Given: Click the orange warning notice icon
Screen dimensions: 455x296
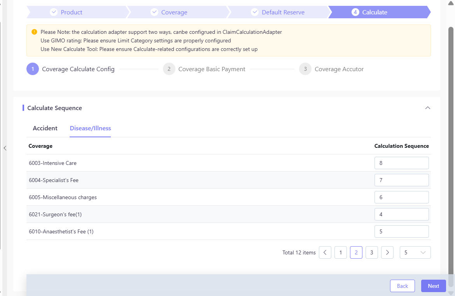Looking at the screenshot, I should 34,32.
